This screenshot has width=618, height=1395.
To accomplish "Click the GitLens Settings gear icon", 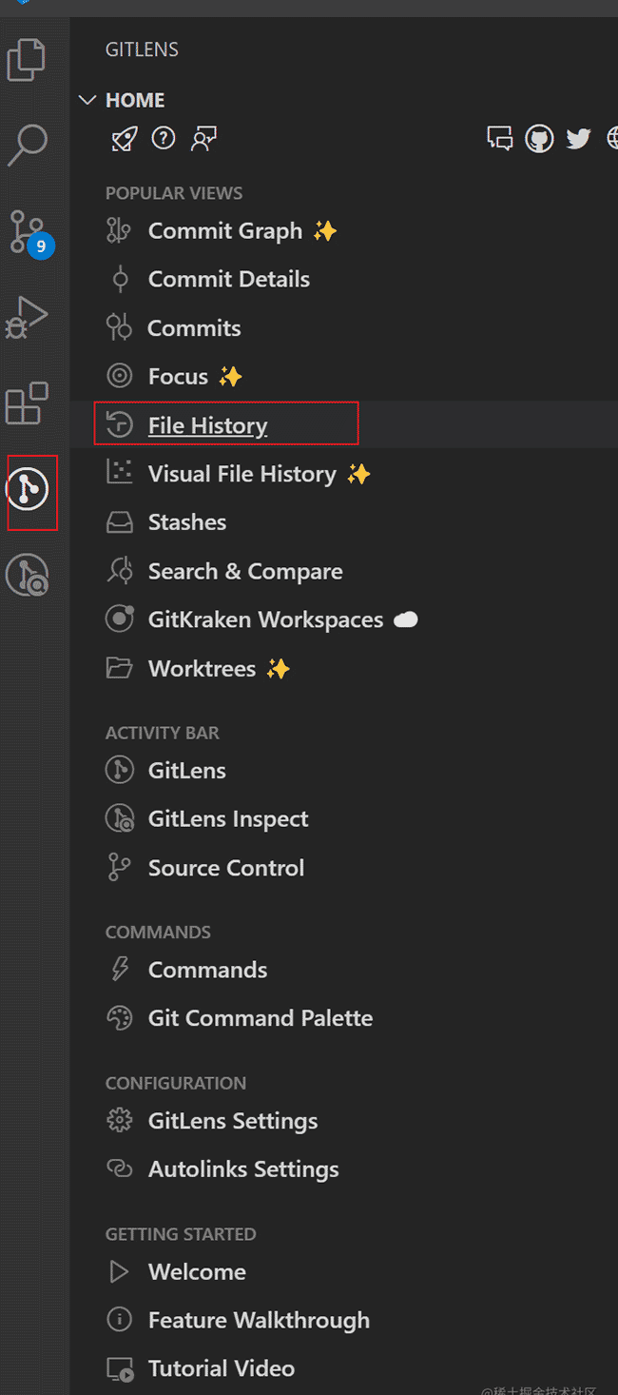I will click(119, 1120).
